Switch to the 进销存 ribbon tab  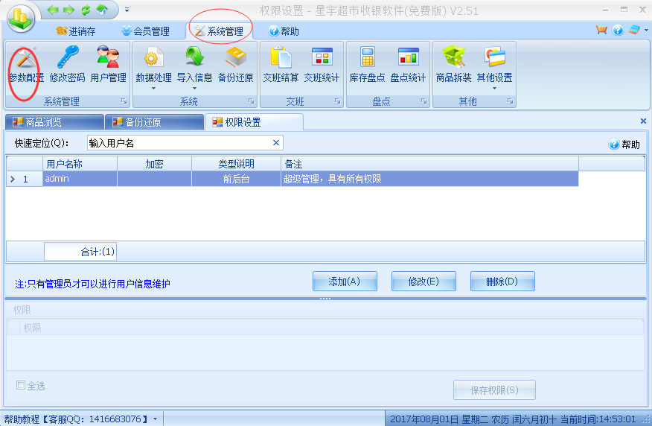[x=76, y=31]
